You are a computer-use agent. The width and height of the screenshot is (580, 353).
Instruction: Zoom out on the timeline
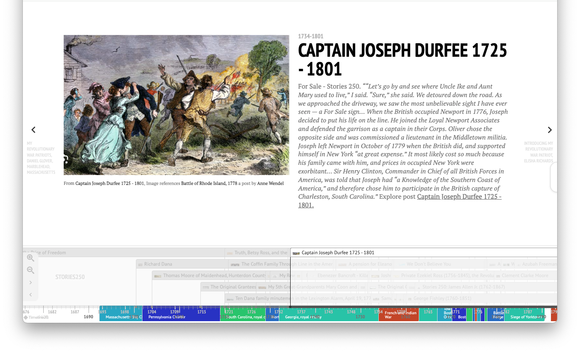tap(31, 270)
